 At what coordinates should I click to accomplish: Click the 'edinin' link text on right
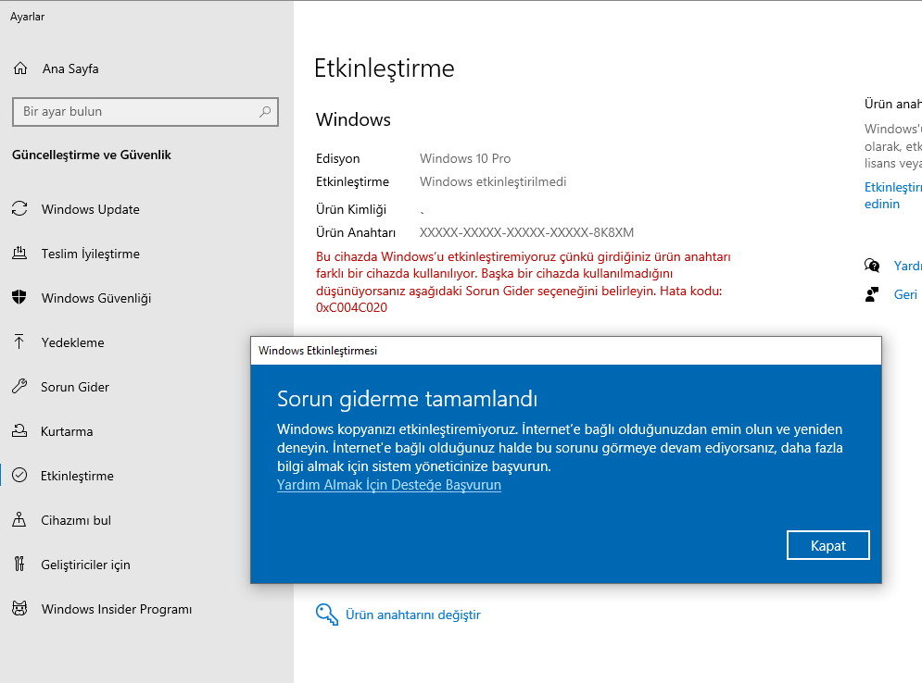point(882,204)
